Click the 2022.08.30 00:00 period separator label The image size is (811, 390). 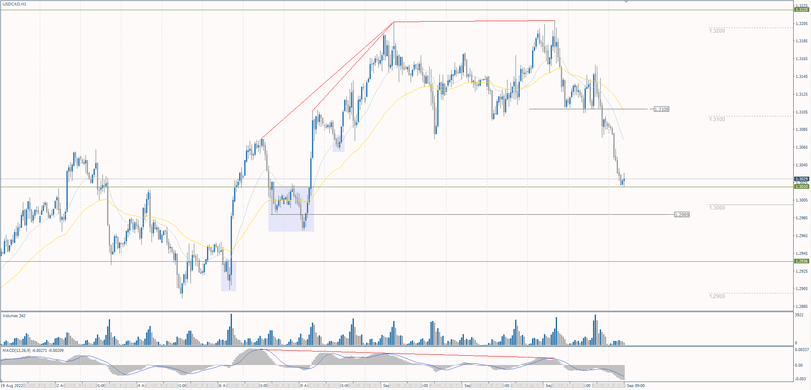284,386
